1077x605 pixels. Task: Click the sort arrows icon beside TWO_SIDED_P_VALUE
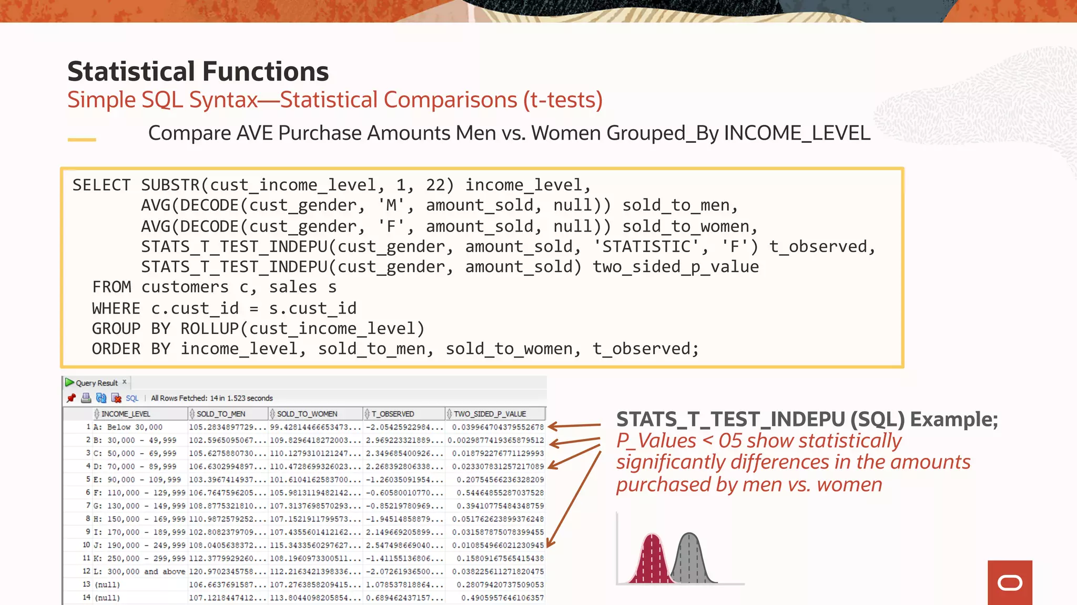pyautogui.click(x=449, y=414)
